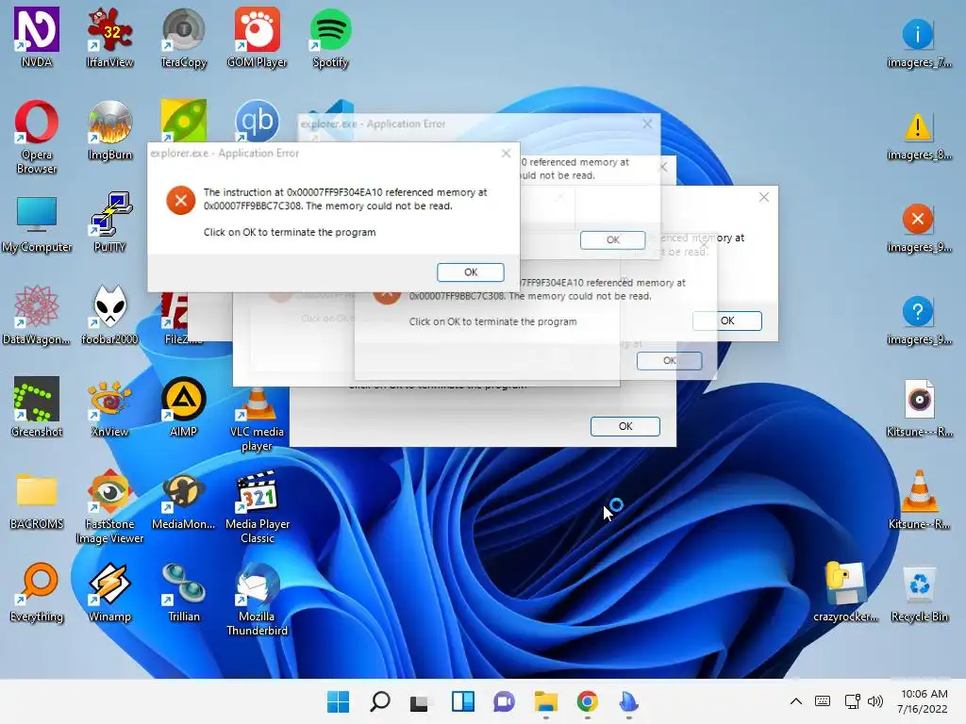
Task: Open the Spotify desktop shortcut
Action: coord(330,37)
